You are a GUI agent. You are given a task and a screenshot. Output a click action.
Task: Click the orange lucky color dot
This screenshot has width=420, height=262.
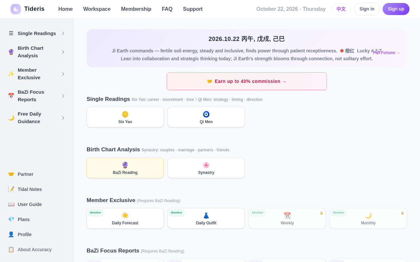[x=342, y=51]
